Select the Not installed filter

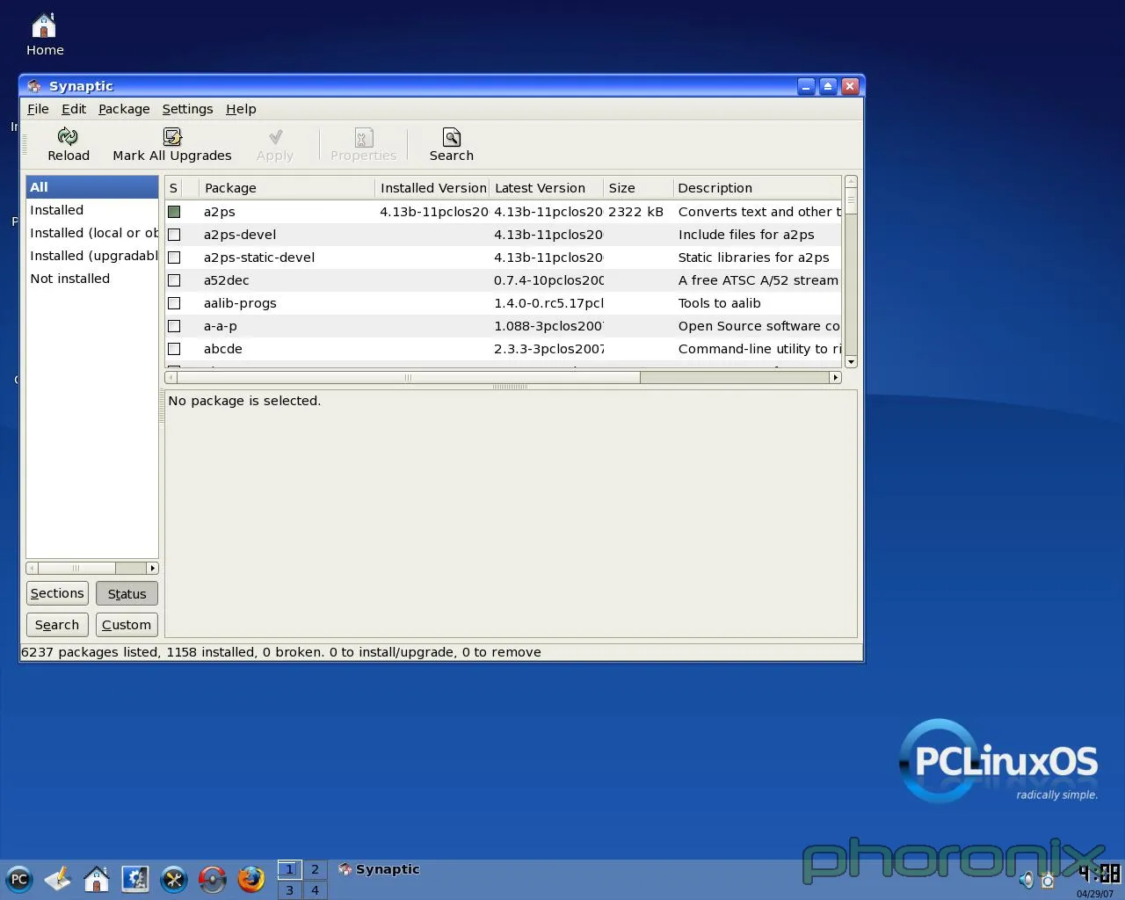pos(92,279)
